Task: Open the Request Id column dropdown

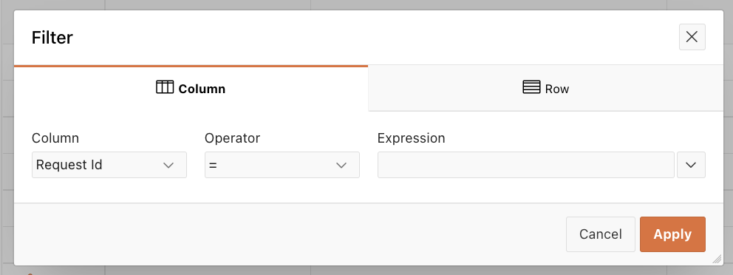Action: tap(109, 165)
